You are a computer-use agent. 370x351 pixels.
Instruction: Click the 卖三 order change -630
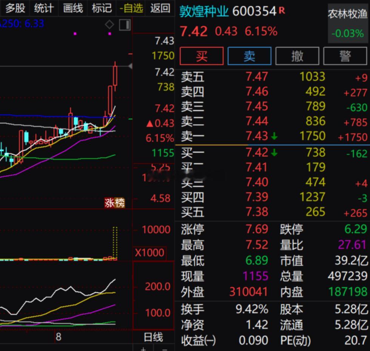(x=357, y=108)
